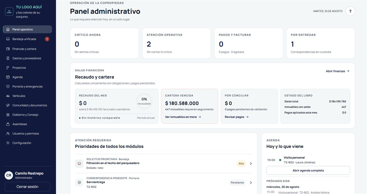Click the Finanzas y cartera wallet icon

tap(8, 49)
